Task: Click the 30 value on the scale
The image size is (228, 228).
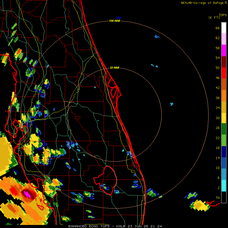Action: pos(218,118)
